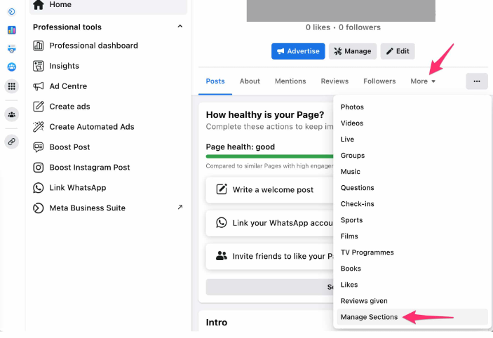Open Insights in Professional tools
This screenshot has width=493, height=338.
click(108, 66)
